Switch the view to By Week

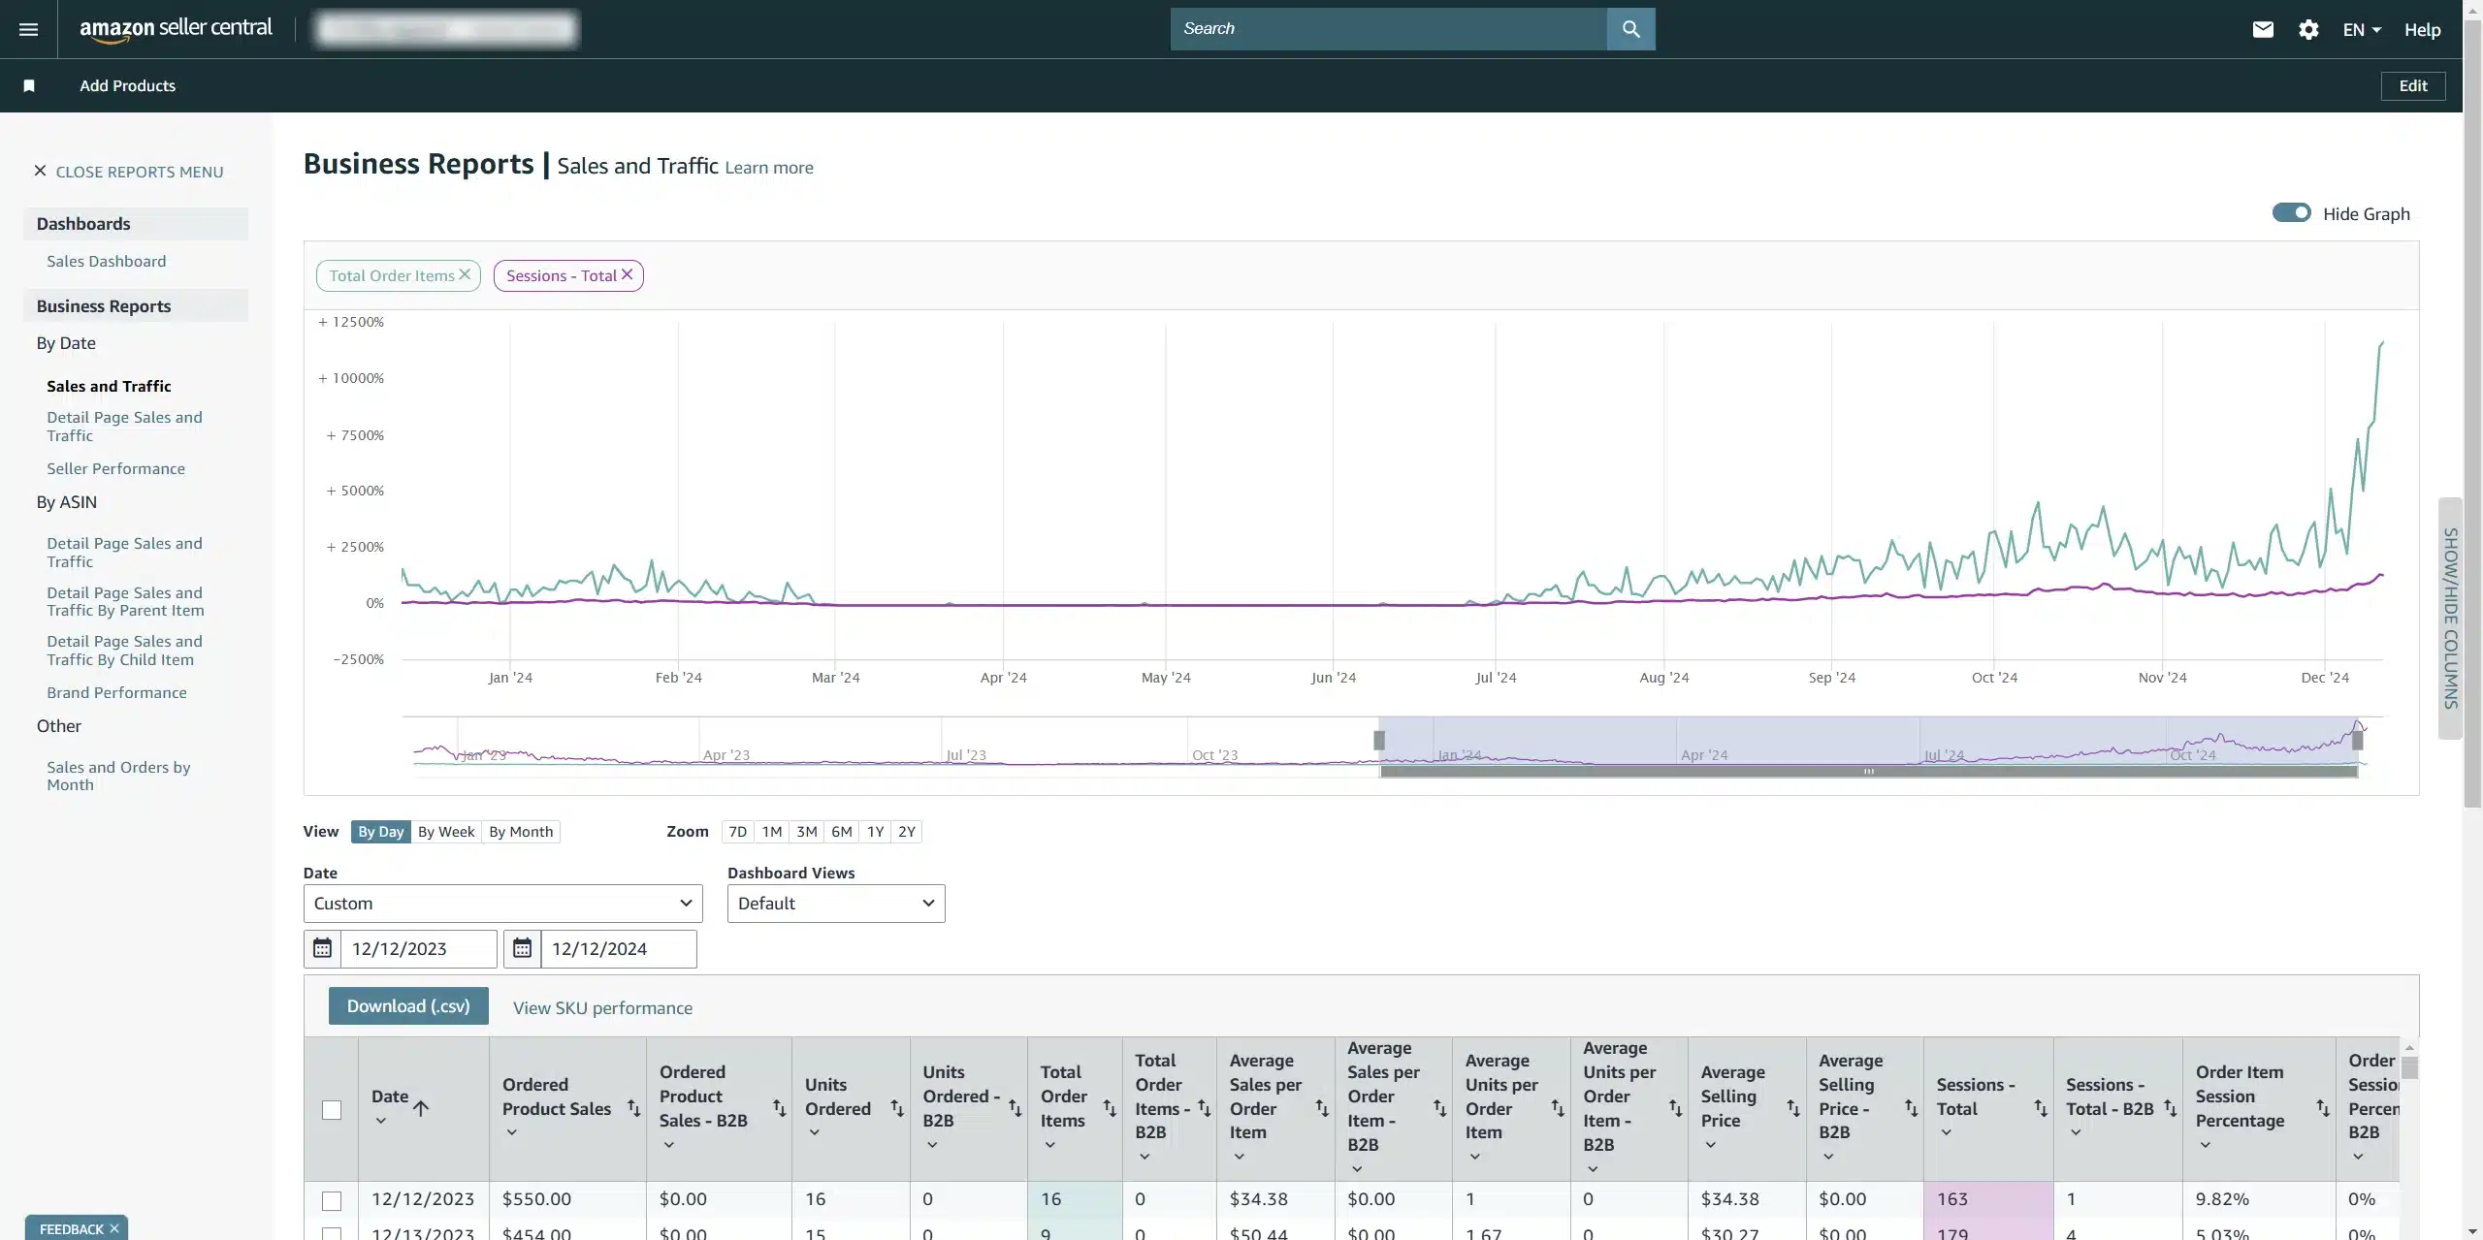(446, 832)
